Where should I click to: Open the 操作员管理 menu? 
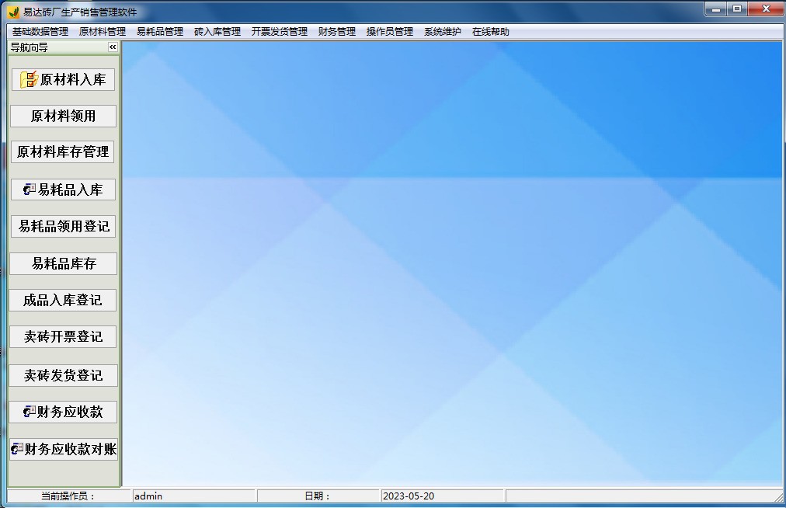pos(389,32)
